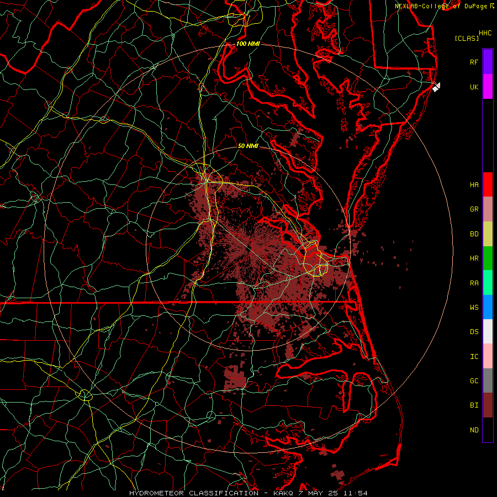Click the white marker icon on the coast
This screenshot has width=497, height=497.
(x=436, y=87)
